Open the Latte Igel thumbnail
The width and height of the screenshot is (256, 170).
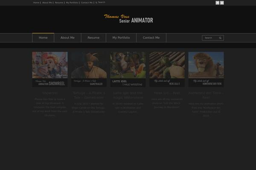tap(128, 69)
